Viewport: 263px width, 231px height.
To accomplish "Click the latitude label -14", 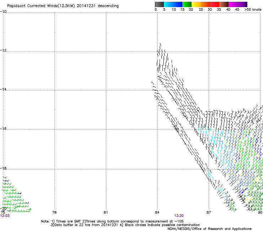I will click(3, 89).
